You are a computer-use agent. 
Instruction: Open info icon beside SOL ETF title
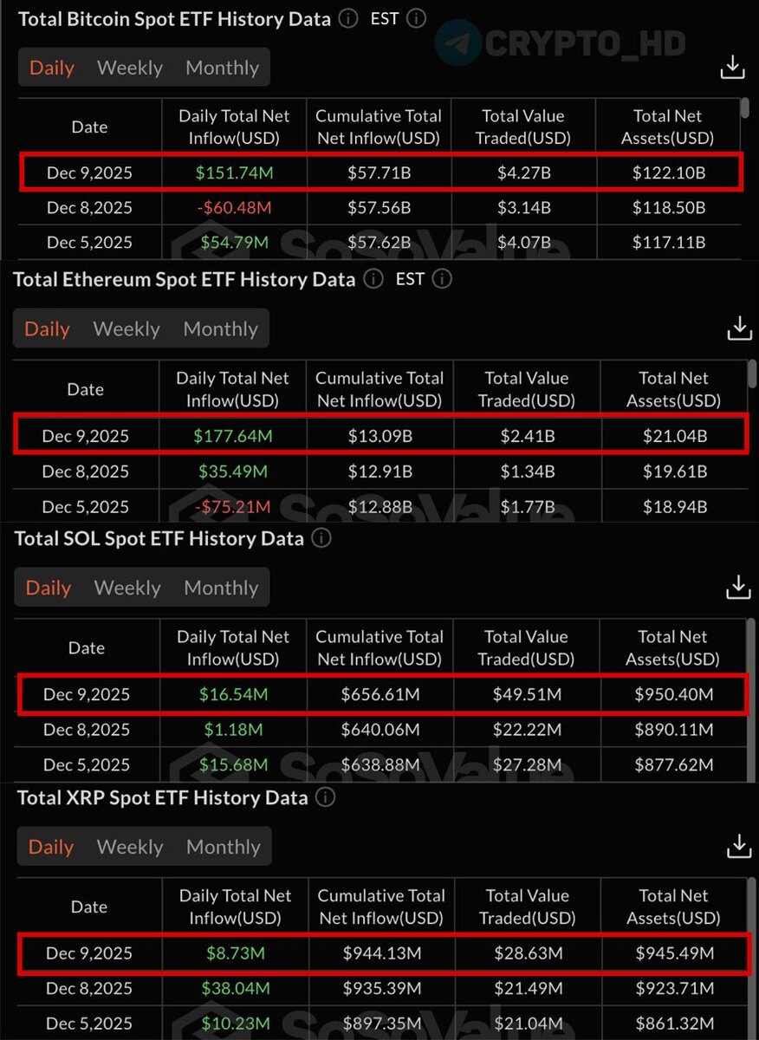[x=321, y=538]
